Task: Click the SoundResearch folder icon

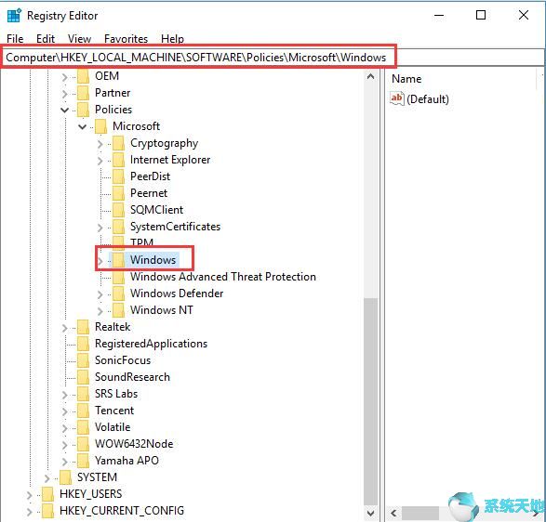Action: pos(83,377)
